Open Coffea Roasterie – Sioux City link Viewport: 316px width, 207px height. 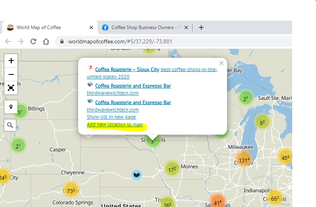pyautogui.click(x=127, y=69)
